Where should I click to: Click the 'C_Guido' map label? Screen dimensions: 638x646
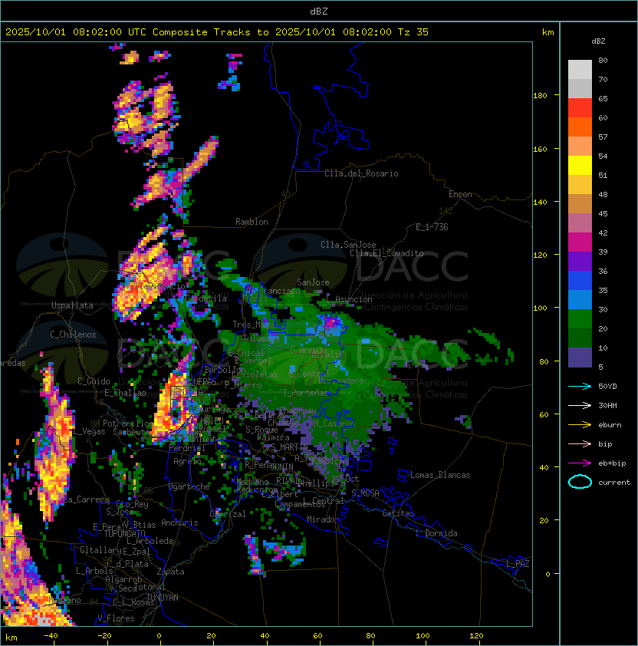94,381
